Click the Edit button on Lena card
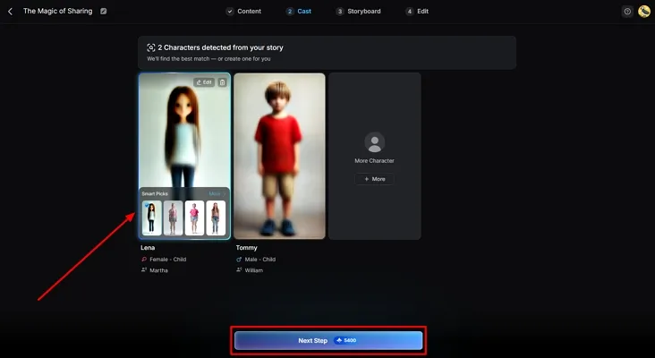This screenshot has width=655, height=358. (x=204, y=82)
